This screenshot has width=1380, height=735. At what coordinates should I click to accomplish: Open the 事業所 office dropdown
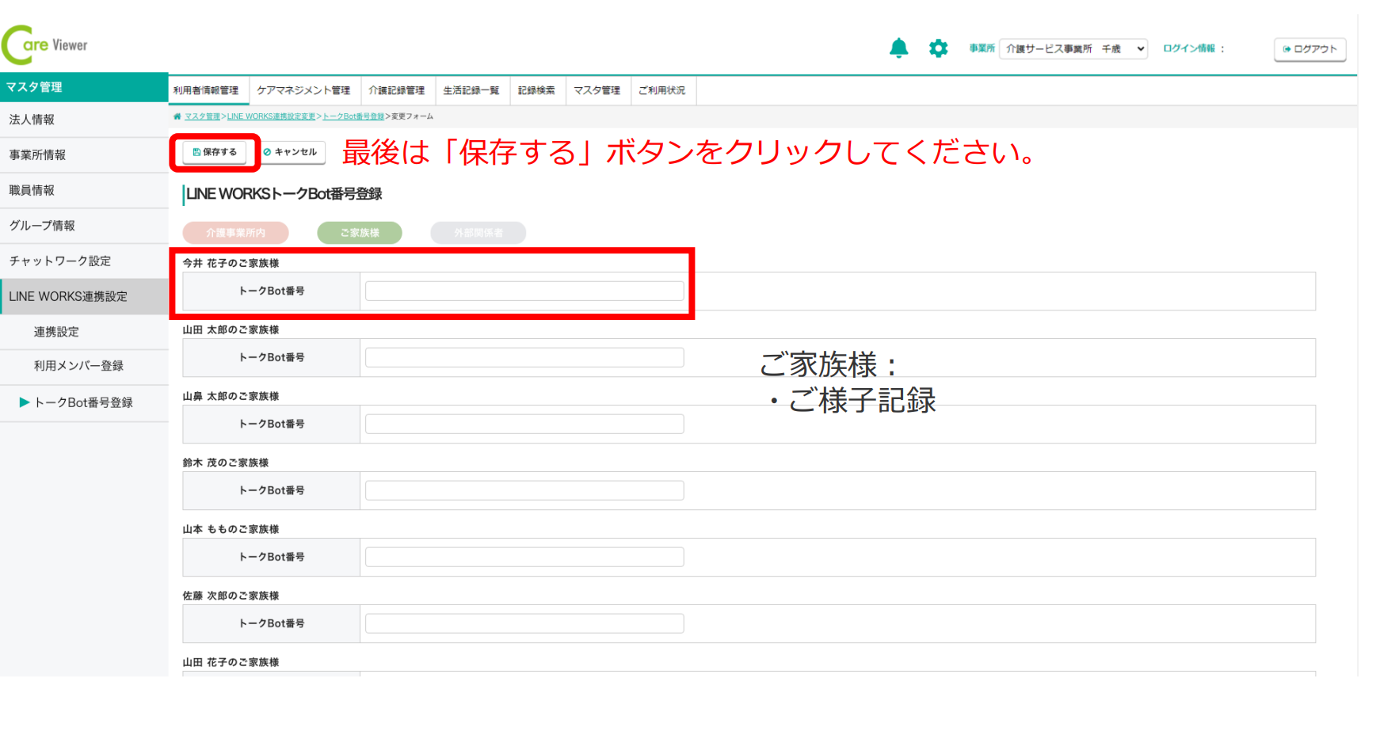[x=1073, y=49]
